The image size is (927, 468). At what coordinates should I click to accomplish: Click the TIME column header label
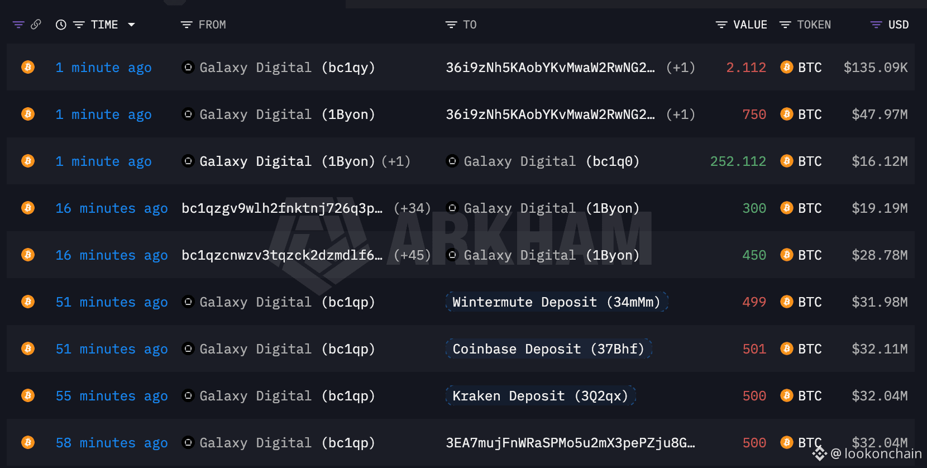click(x=104, y=25)
